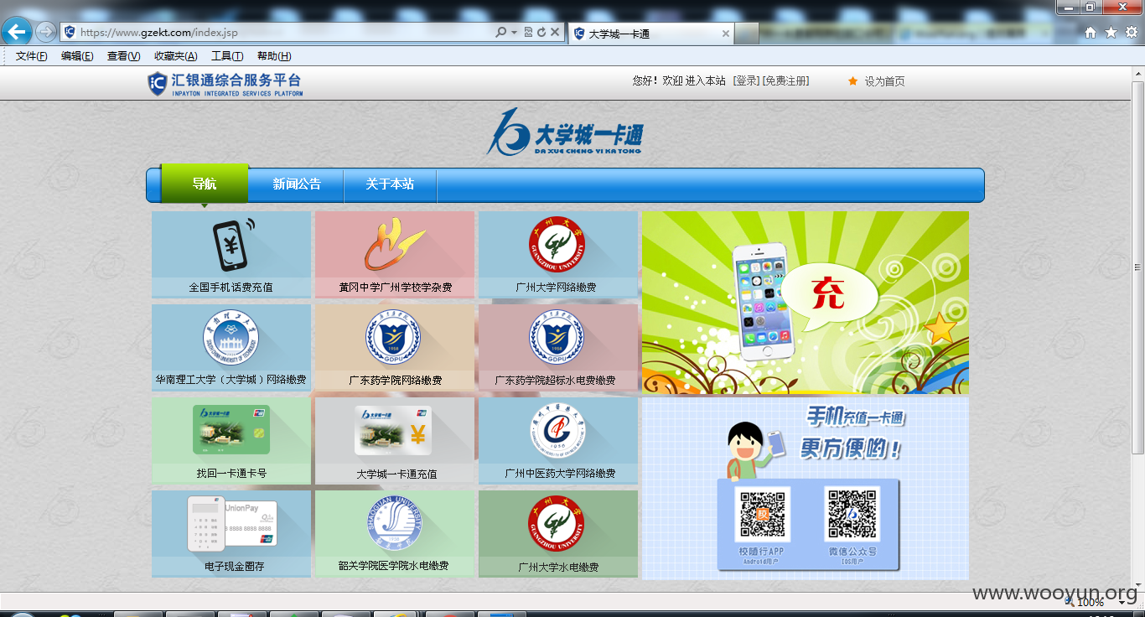Click the browser Back arrow button

pos(17,33)
